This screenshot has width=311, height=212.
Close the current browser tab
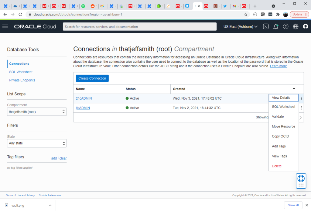199,6
